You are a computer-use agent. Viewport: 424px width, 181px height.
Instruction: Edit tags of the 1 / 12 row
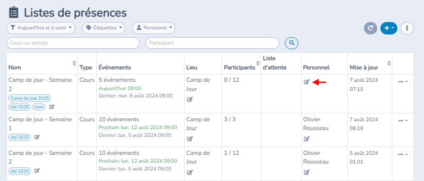click(x=37, y=171)
